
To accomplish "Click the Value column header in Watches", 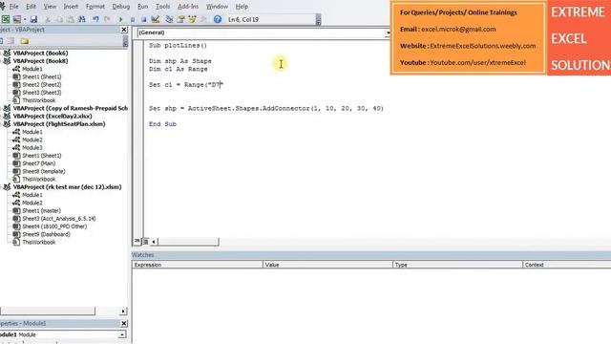I will (327, 265).
